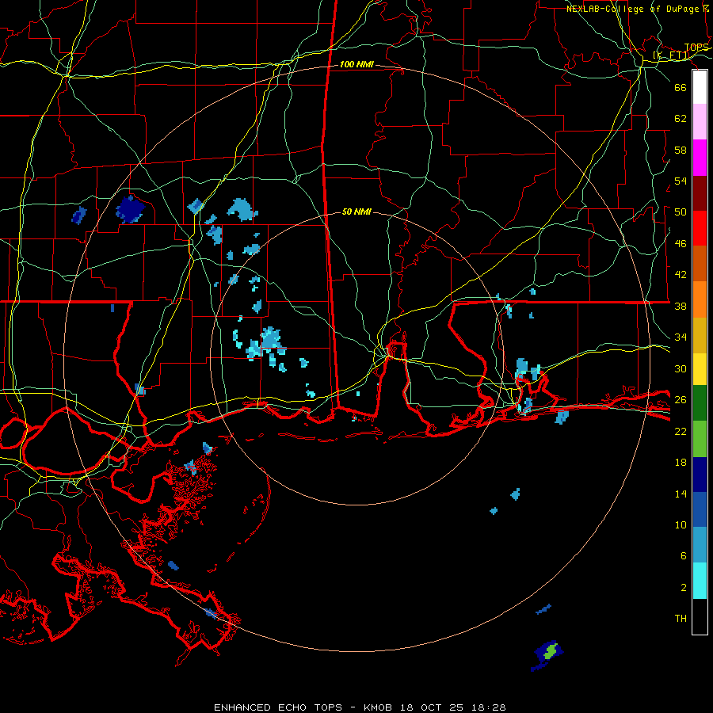Click the legend value '22'
This screenshot has width=713, height=713.
tap(681, 432)
